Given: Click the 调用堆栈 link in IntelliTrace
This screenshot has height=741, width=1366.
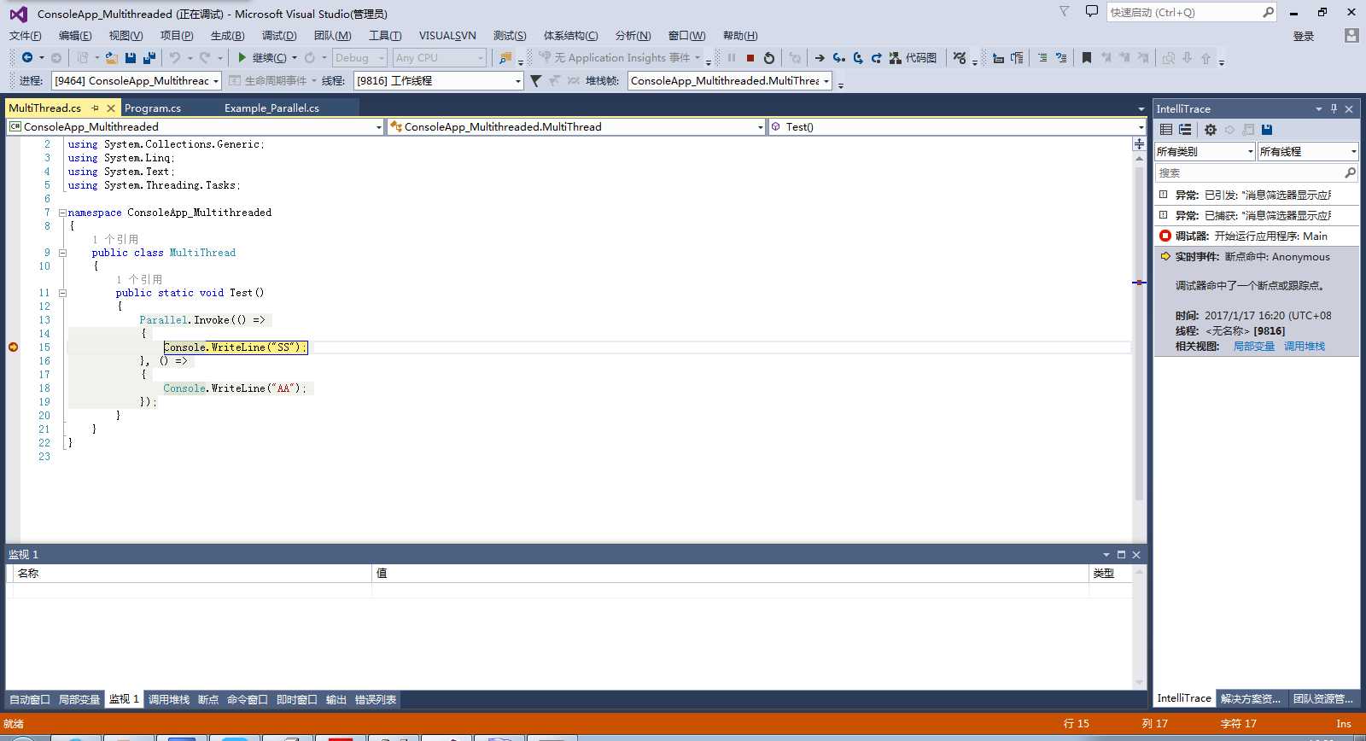Looking at the screenshot, I should coord(1305,347).
